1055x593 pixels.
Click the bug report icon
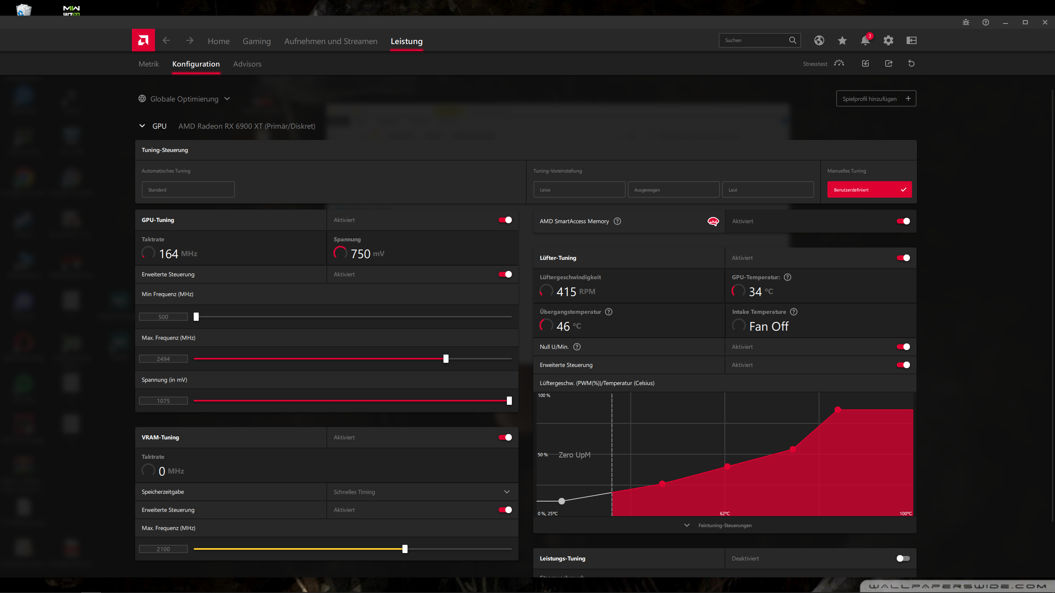966,22
